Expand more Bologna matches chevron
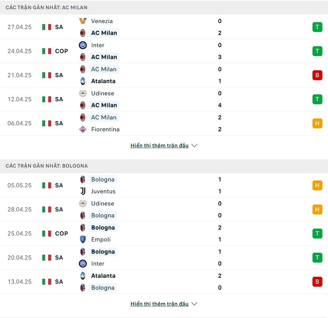The width and height of the screenshot is (328, 318). (194, 304)
